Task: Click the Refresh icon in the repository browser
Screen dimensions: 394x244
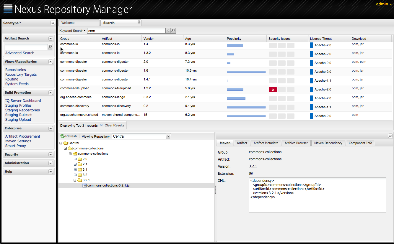Action: (62, 136)
